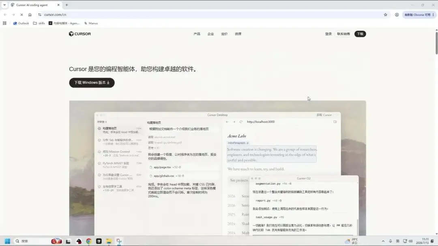Screen dimensions: 438x246
Task: Open a new browser tab
Action: tap(67, 5)
